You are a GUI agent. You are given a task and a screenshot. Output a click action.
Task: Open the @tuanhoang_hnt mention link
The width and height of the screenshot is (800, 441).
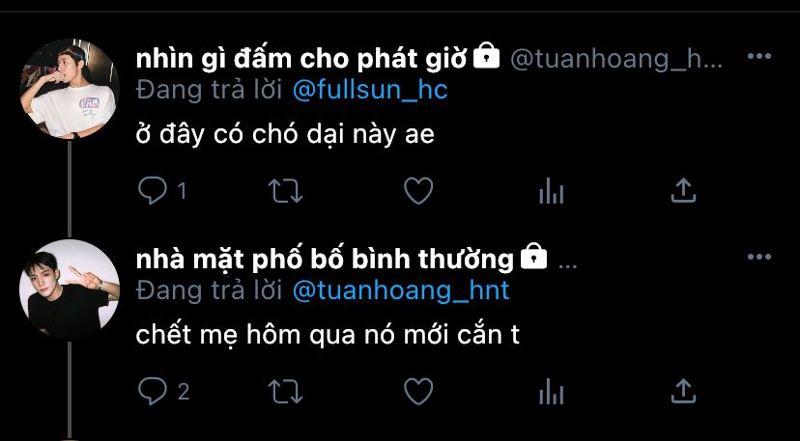(401, 291)
